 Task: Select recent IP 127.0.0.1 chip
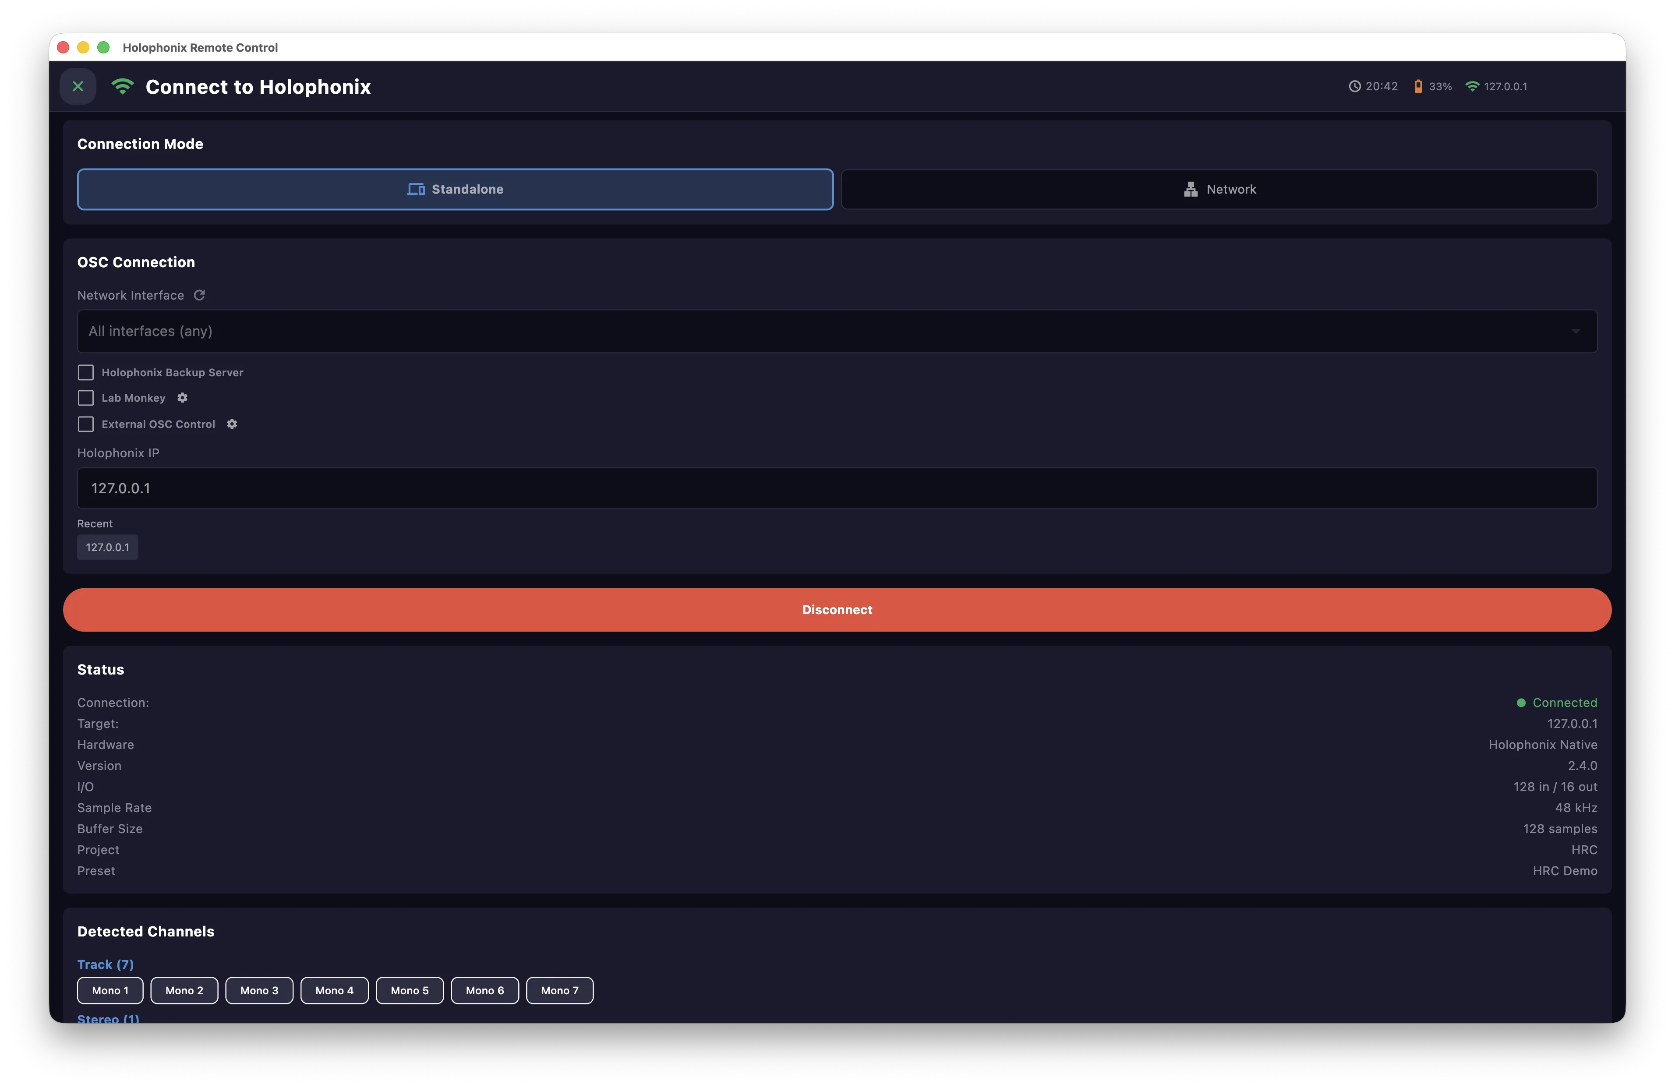pyautogui.click(x=108, y=547)
